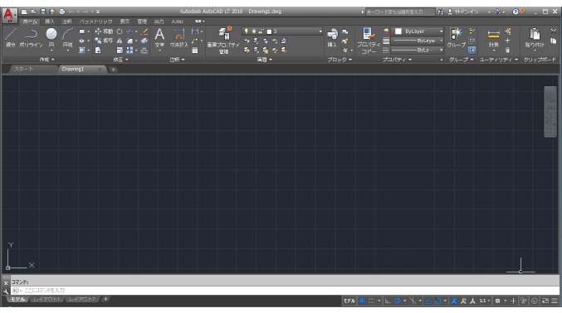Click the new drawing plus tab button

[113, 70]
